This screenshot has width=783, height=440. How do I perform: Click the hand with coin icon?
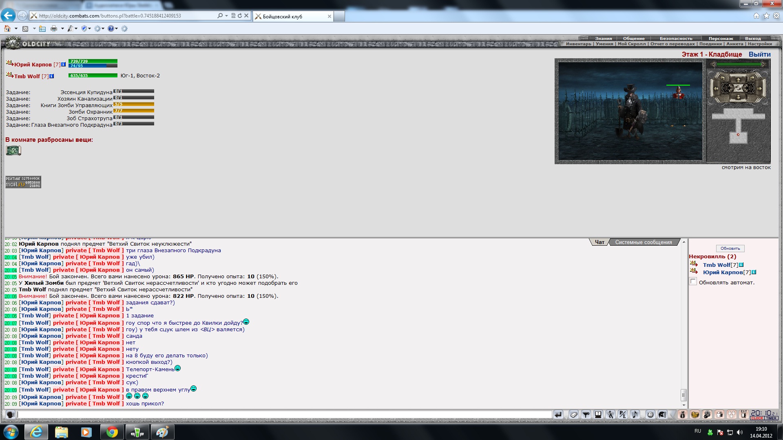point(707,415)
